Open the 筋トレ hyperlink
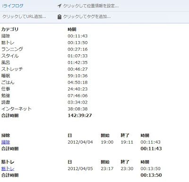Viewport: 189px width, 182px height. click(x=8, y=168)
